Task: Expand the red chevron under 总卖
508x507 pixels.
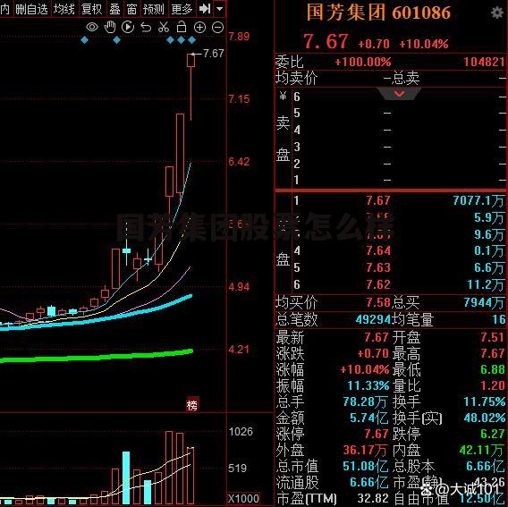Action: click(x=399, y=94)
